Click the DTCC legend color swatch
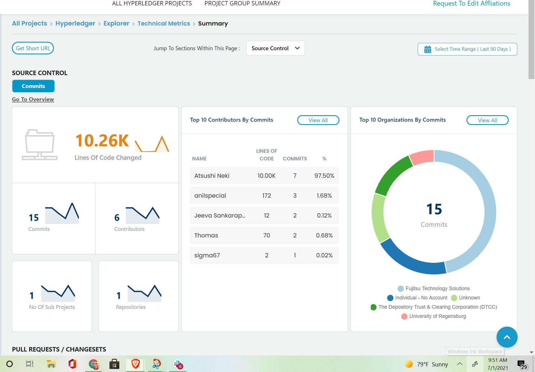 pos(373,307)
